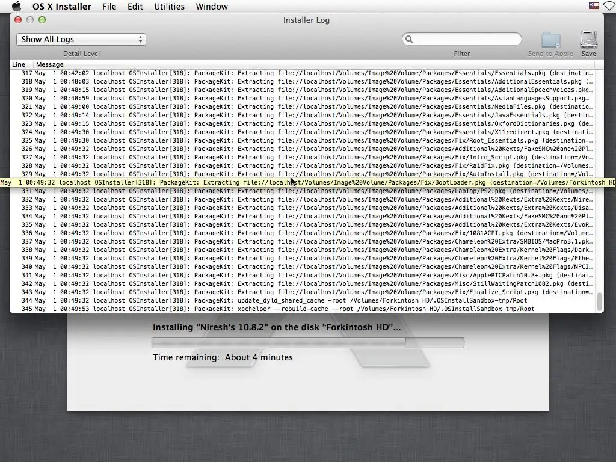Select log line 328 RaidFix.pkg
The height and width of the screenshot is (462, 616).
[302, 166]
